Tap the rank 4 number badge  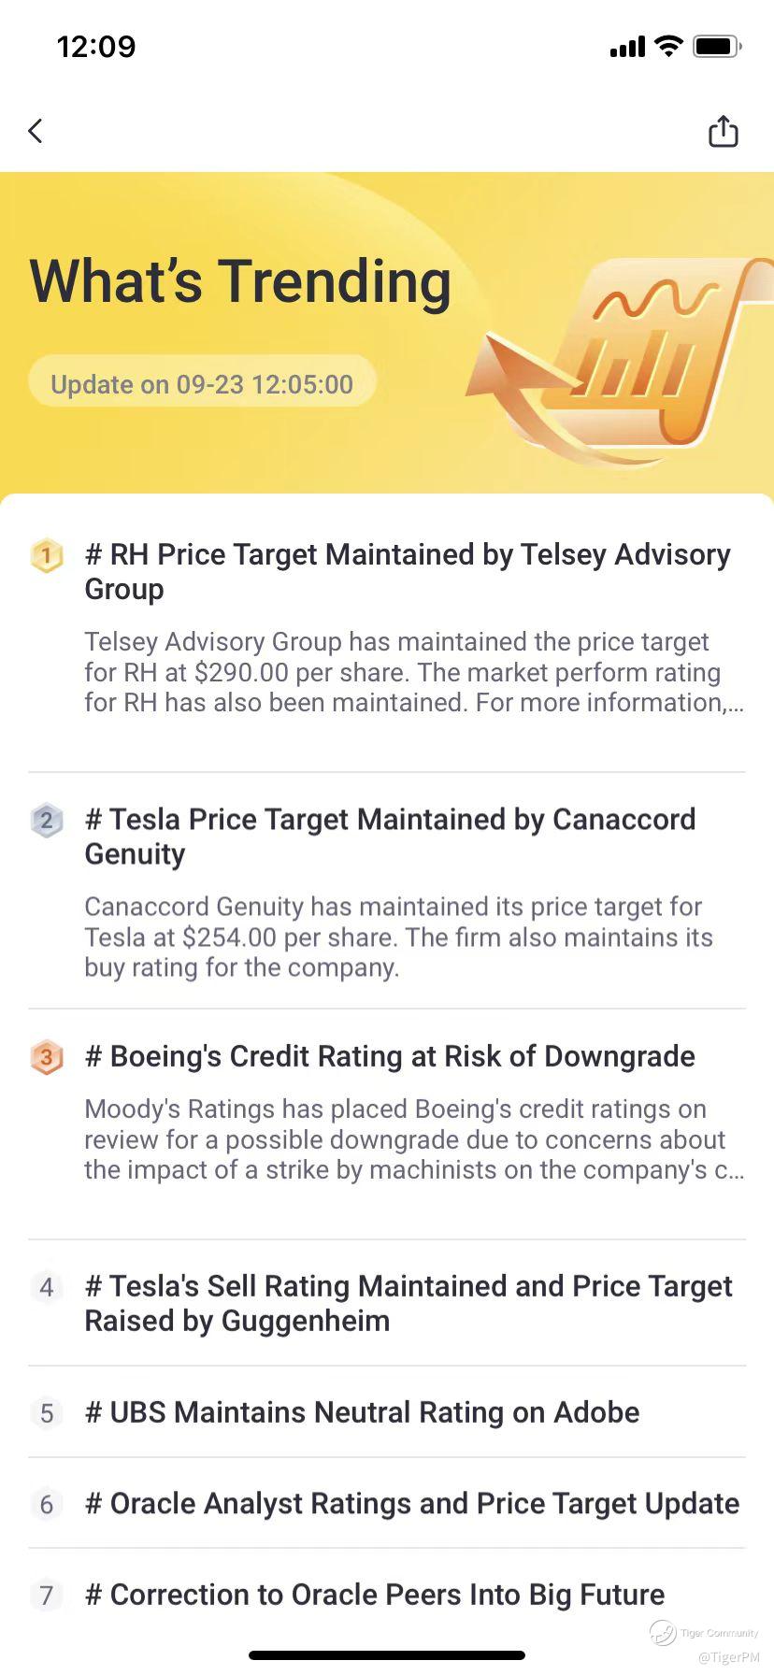pyautogui.click(x=47, y=1288)
